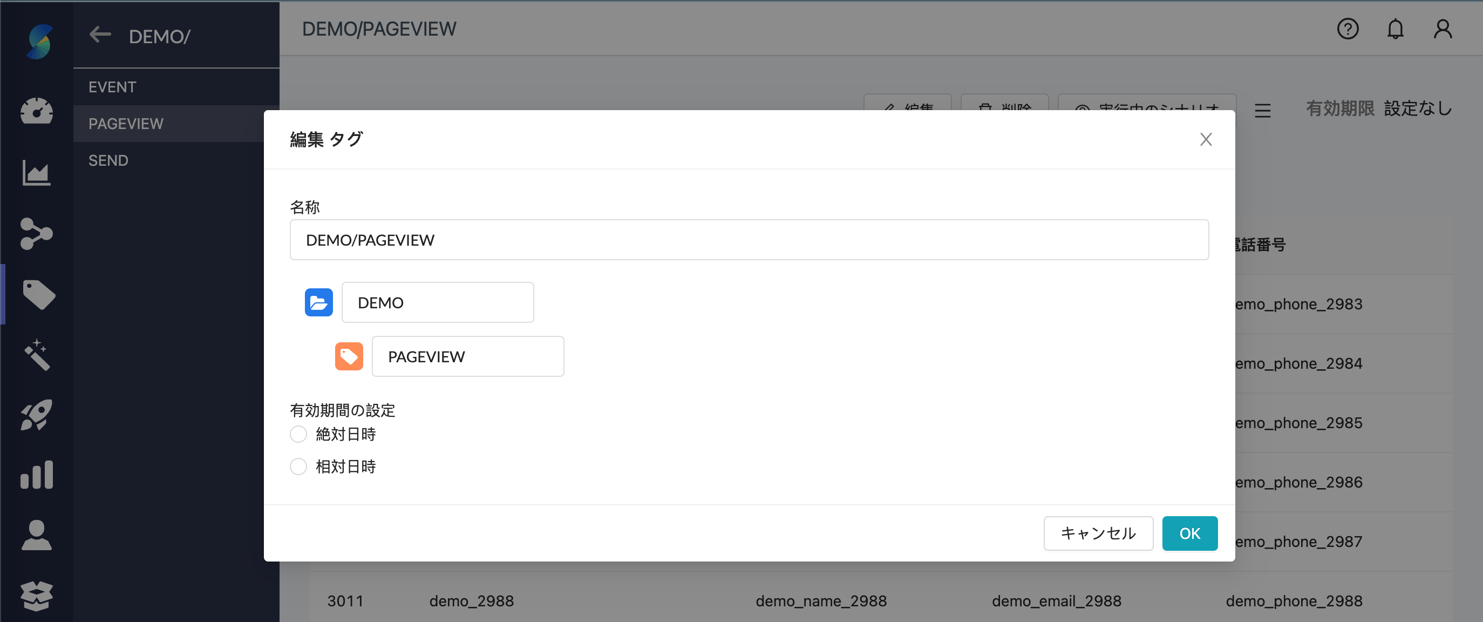Viewport: 1483px width, 622px height.
Task: Select the 相対日時 radio option
Action: [298, 466]
